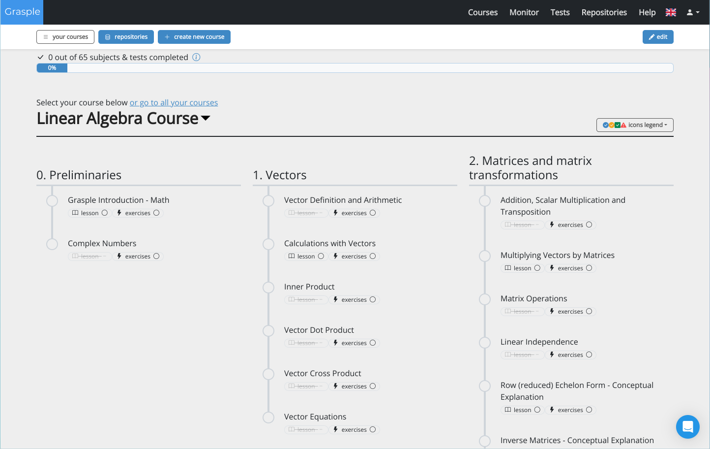Switch to the Tests section
This screenshot has height=449, width=710.
click(x=560, y=12)
